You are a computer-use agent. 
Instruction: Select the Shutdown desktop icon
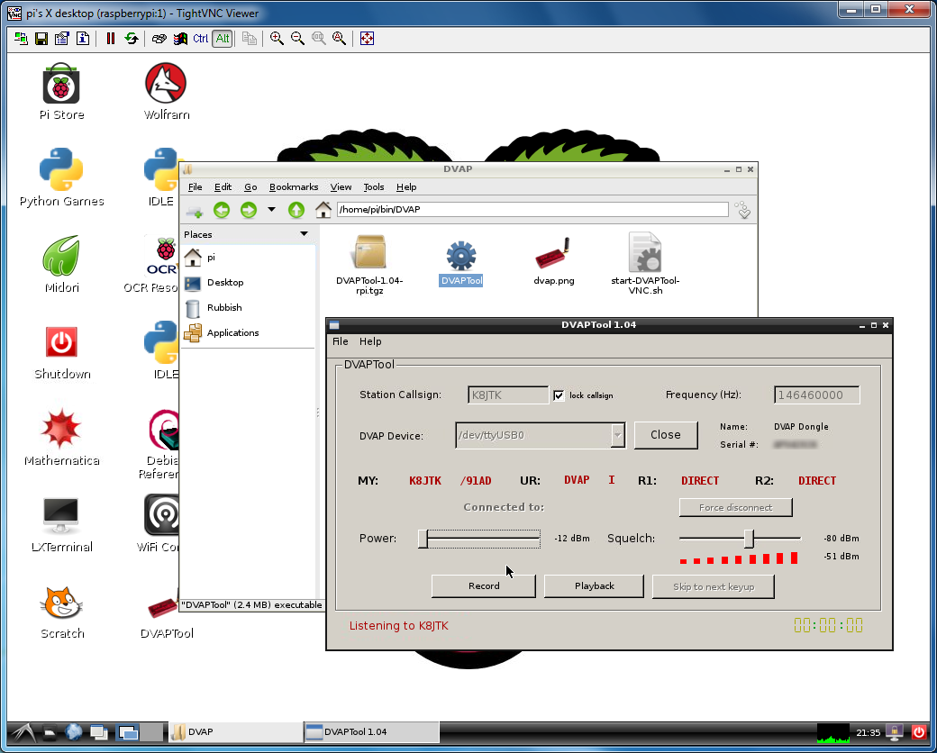pos(61,351)
